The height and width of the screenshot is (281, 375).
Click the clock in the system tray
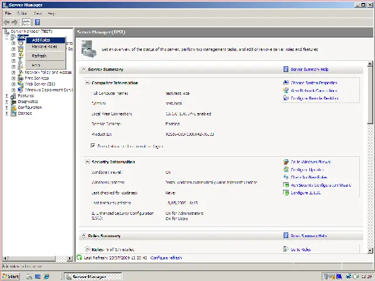(366, 277)
